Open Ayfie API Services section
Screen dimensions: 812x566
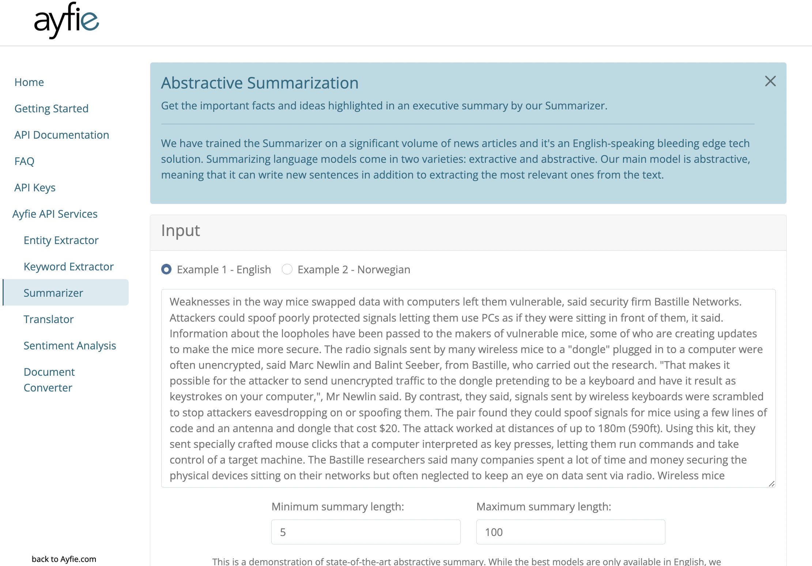pos(56,214)
